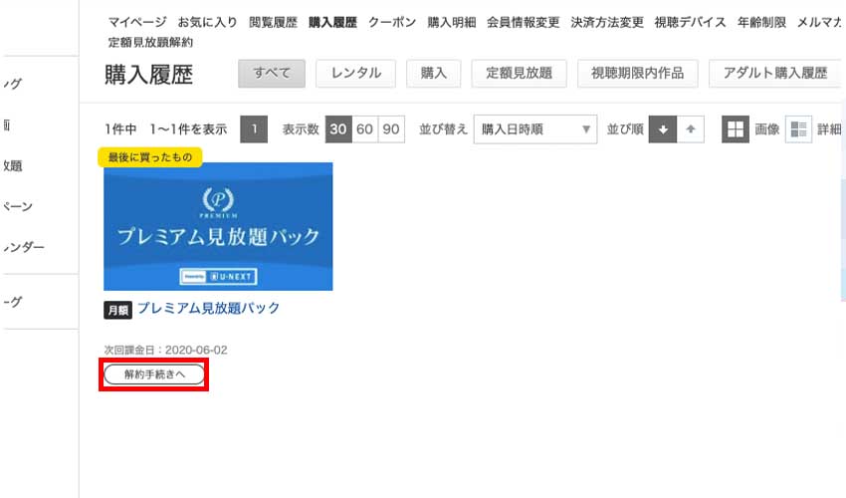This screenshot has width=846, height=498.
Task: Open 閲覧履歴 in the top navigation
Action: pos(273,22)
